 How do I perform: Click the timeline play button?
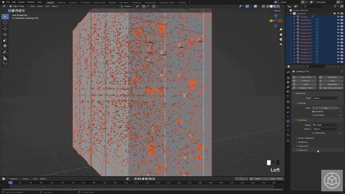click(146, 179)
